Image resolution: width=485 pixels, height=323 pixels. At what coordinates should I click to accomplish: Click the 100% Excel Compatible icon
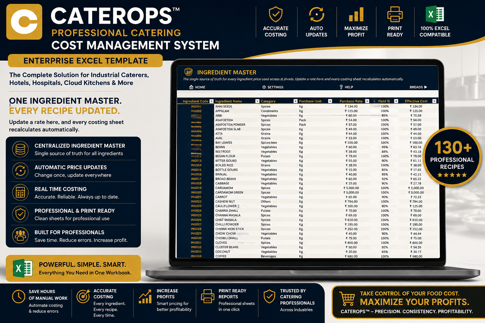click(435, 14)
